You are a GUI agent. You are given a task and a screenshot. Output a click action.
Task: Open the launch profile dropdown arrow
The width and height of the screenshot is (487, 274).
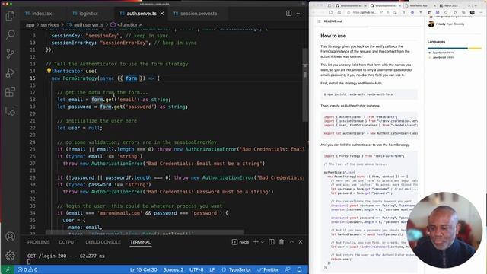263,242
